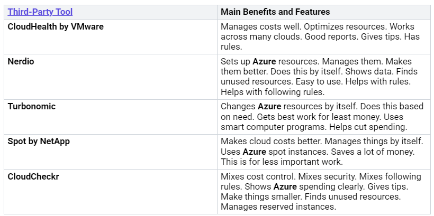
Task: Click the Turbonomic tool name
Action: tap(32, 107)
